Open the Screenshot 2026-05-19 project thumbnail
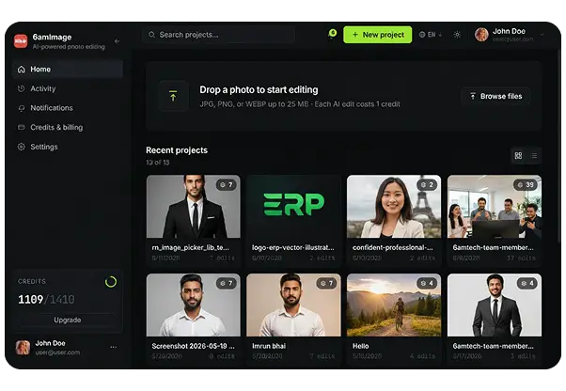The image size is (566, 391). [194, 305]
